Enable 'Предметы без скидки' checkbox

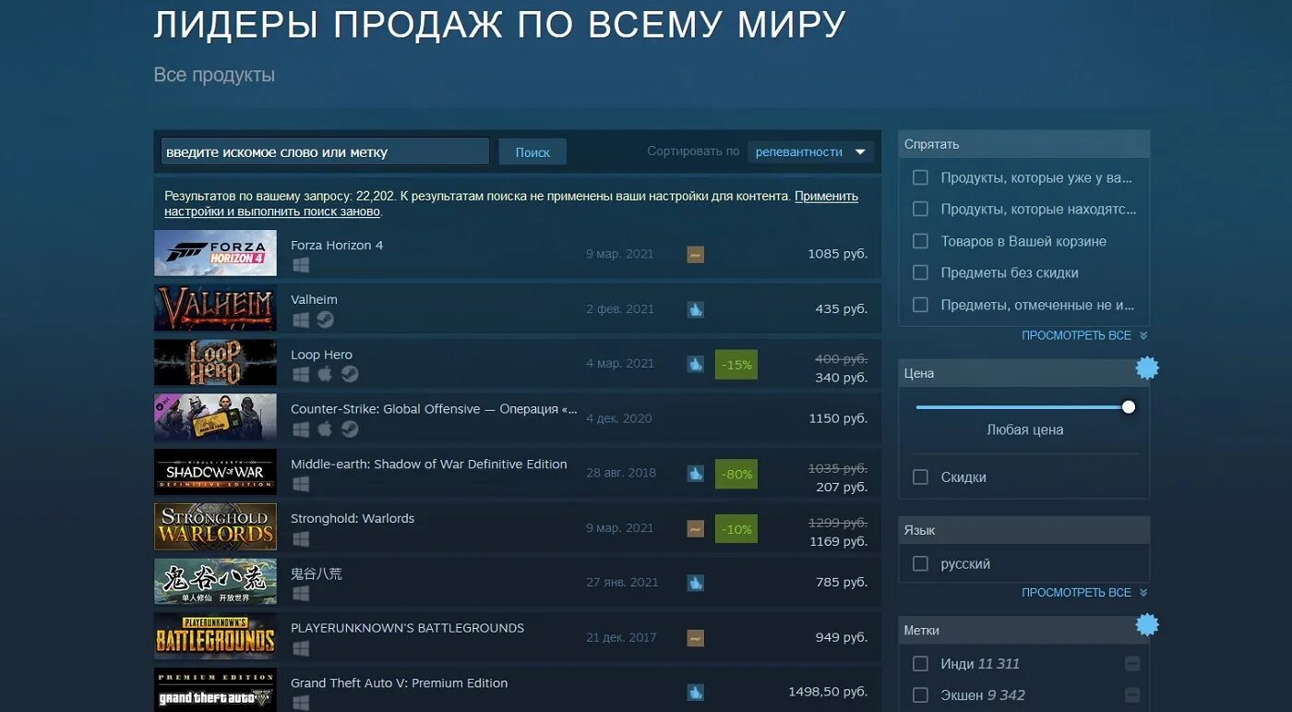pos(920,272)
